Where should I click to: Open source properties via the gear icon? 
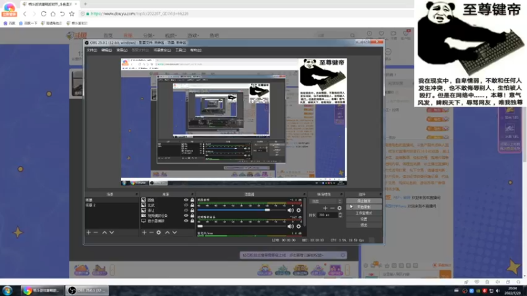click(159, 232)
